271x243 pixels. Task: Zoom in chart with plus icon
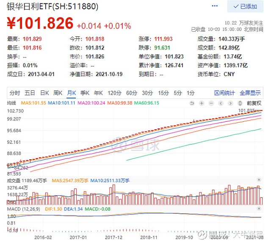pos(202,103)
